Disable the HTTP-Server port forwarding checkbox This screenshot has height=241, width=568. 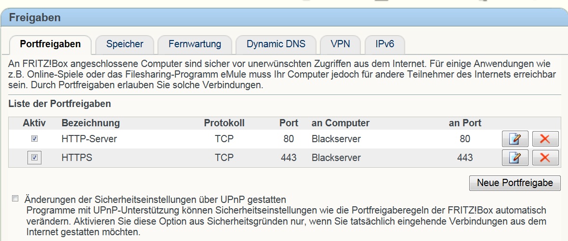click(x=34, y=139)
